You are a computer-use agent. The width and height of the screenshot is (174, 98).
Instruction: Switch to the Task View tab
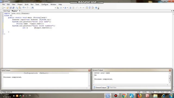pos(112,88)
